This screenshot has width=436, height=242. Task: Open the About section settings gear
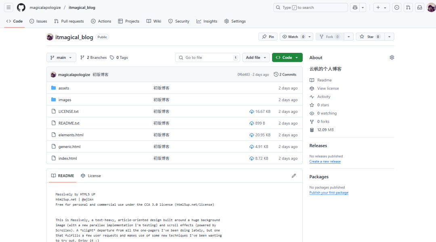[392, 57]
